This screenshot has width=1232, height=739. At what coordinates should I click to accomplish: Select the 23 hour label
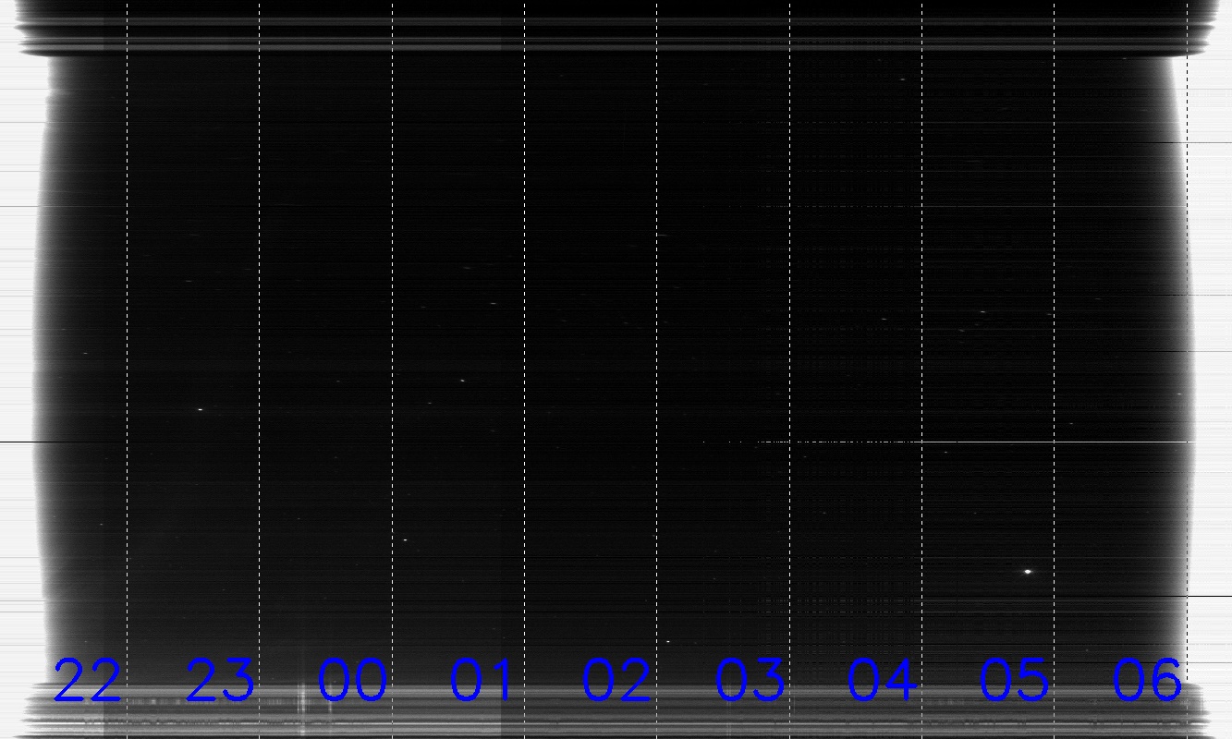220,681
